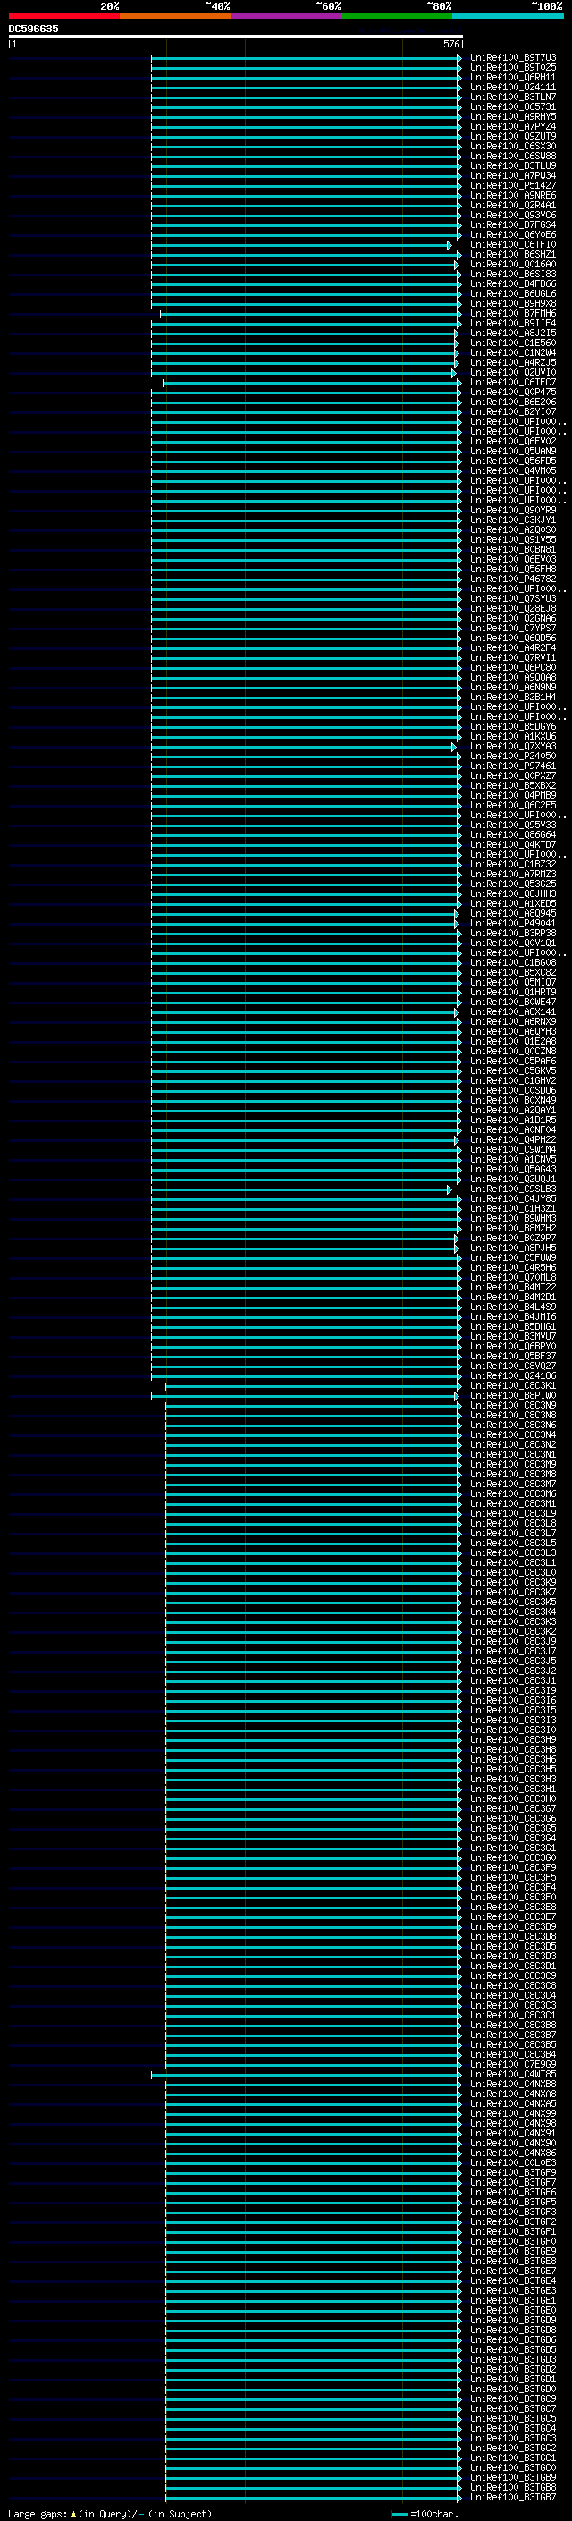Open hit UniRef100_Q6RH11
Image resolution: width=572 pixels, height=2521 pixels.
tap(512, 77)
